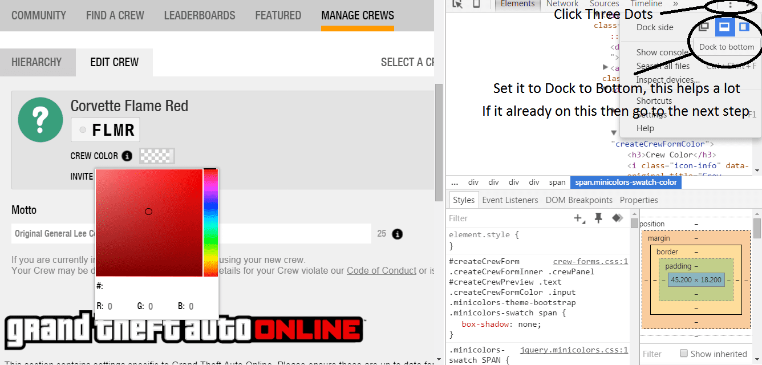Toggle the device mode phone icon

point(476,4)
